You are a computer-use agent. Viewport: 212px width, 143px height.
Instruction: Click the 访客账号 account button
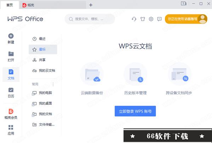tap(186, 19)
